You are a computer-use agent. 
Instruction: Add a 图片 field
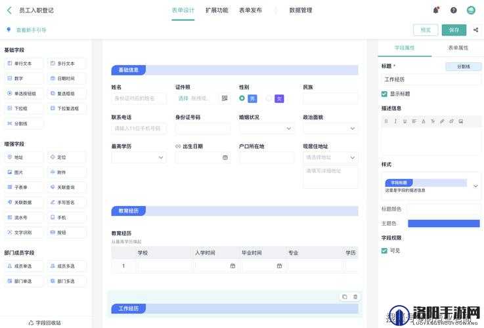coord(24,173)
